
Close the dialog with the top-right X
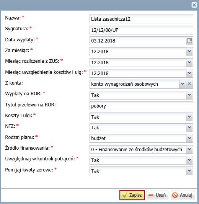point(194,5)
